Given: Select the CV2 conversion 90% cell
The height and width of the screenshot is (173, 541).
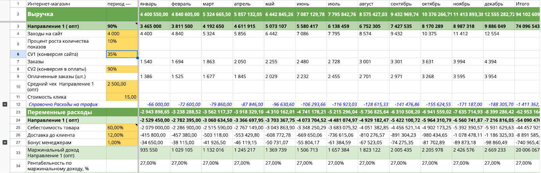Looking at the screenshot, I should pos(121,69).
